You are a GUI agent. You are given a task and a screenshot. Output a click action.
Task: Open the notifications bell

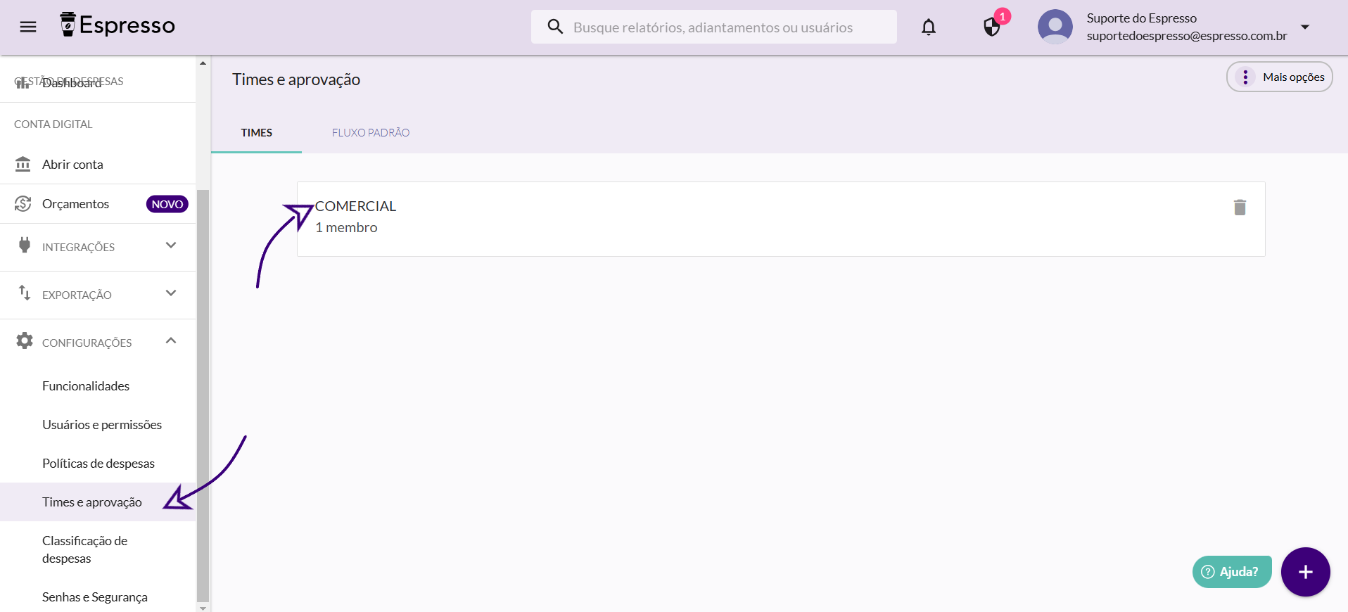(x=929, y=27)
